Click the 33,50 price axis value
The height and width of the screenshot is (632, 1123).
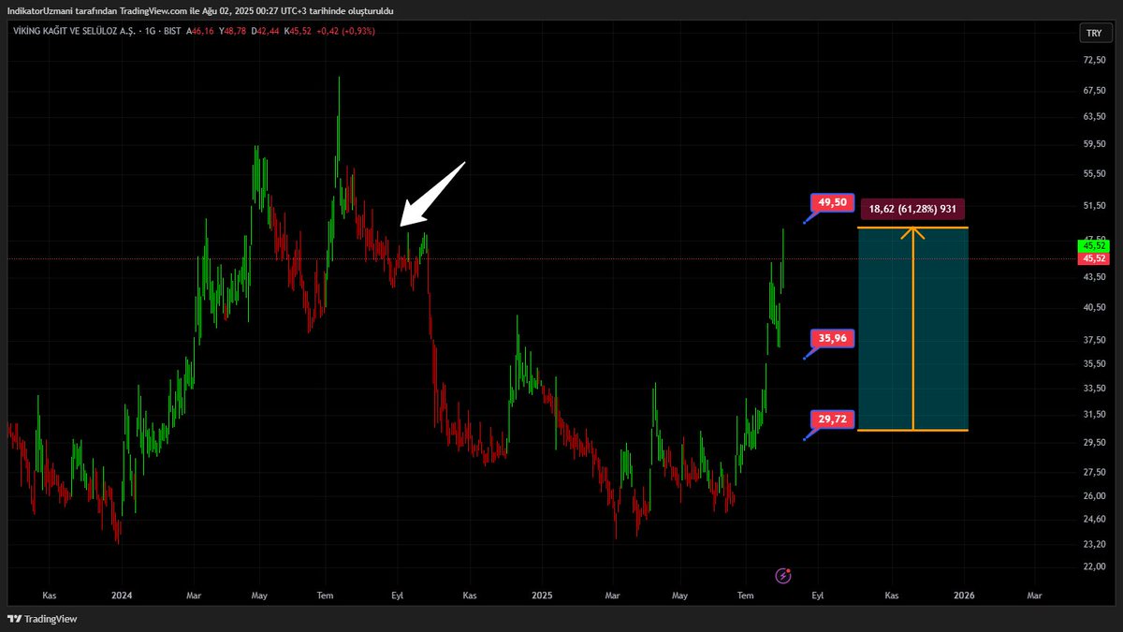point(1093,388)
